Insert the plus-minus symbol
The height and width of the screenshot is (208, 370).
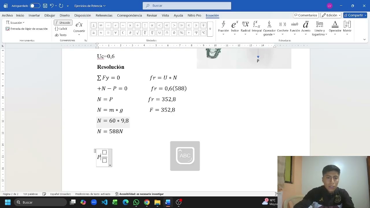(93, 25)
